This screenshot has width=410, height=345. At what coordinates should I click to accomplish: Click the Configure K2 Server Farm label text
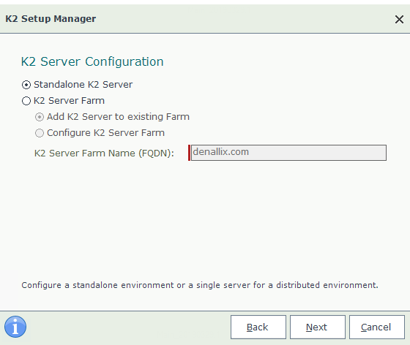[105, 133]
